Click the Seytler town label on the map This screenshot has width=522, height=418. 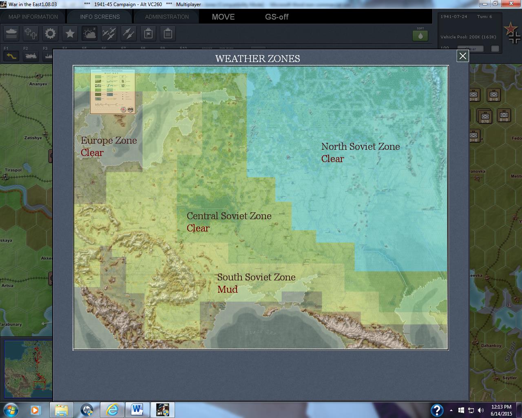(x=509, y=378)
